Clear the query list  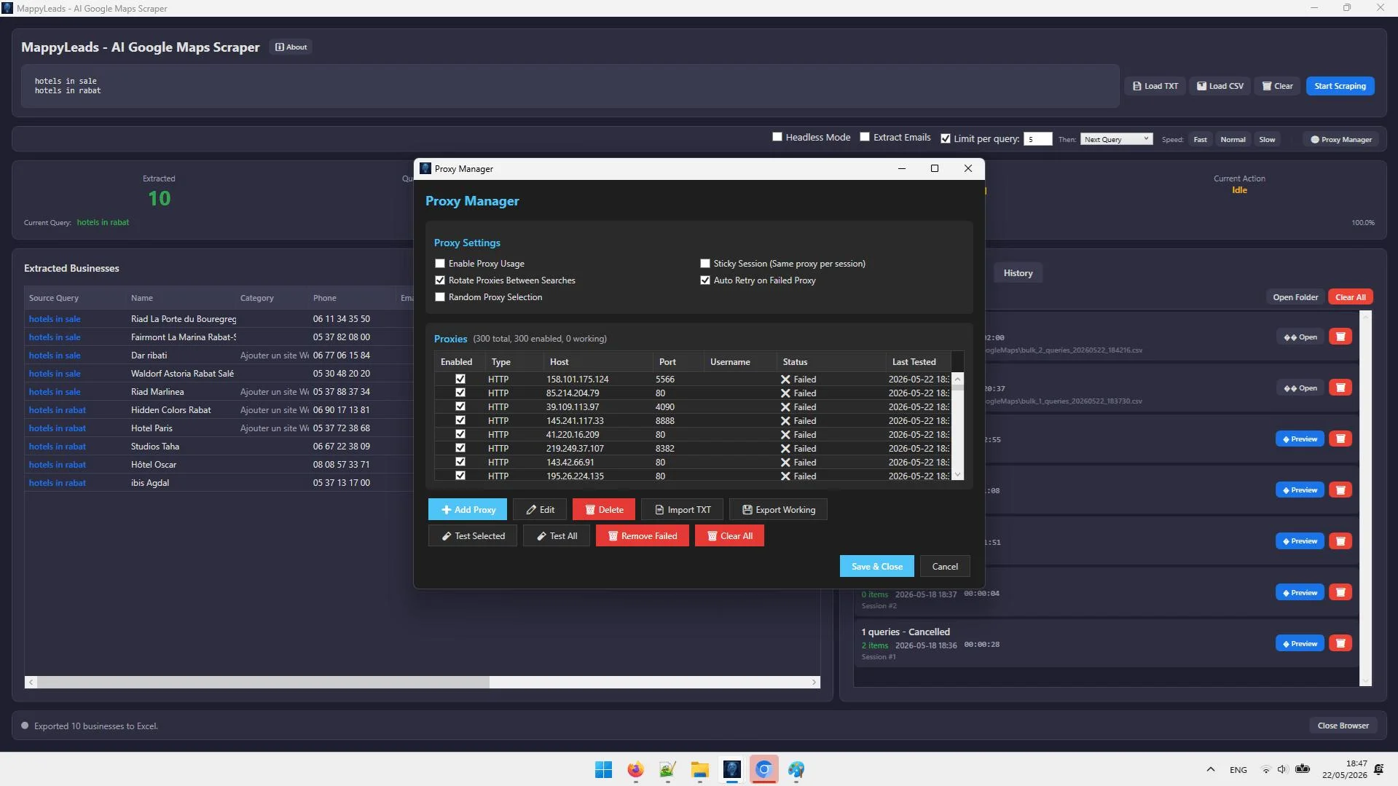pyautogui.click(x=1277, y=86)
